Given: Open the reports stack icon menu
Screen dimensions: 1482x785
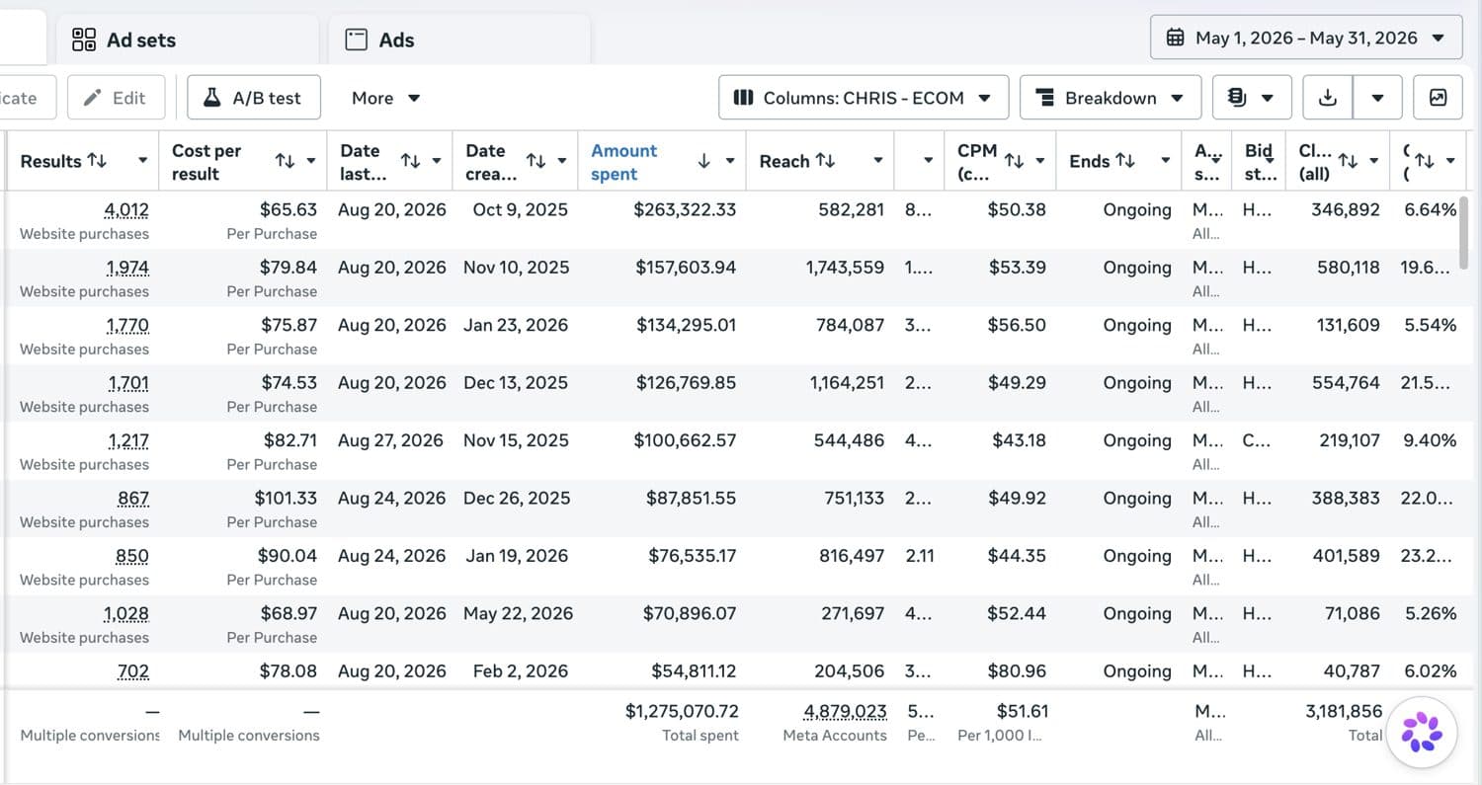Looking at the screenshot, I should [1252, 98].
